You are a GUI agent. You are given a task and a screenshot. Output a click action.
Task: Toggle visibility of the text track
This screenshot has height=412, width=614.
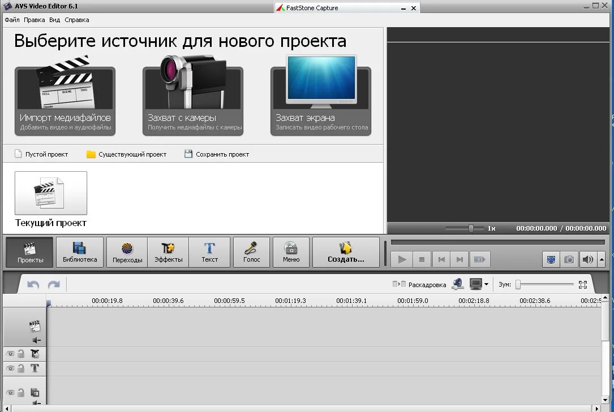(x=11, y=368)
